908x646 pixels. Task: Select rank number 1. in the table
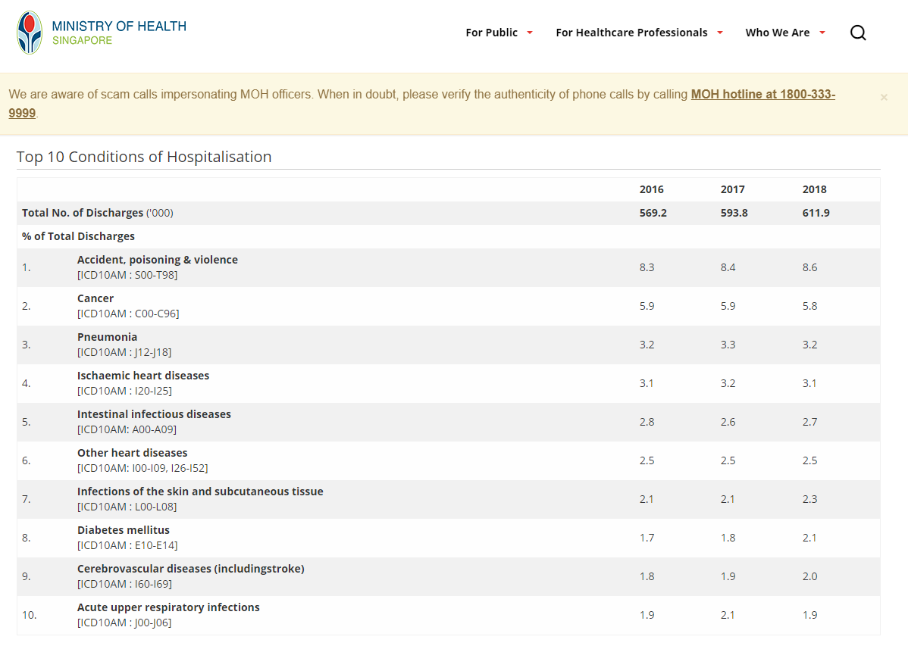[26, 267]
